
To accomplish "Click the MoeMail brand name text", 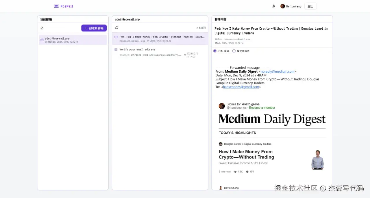I will coord(67,6).
